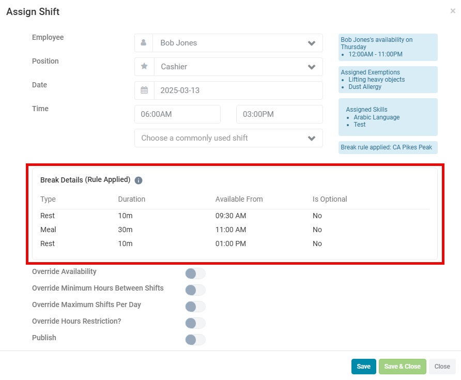
Task: Open the Employee dropdown showing Bob Jones
Action: coord(237,43)
